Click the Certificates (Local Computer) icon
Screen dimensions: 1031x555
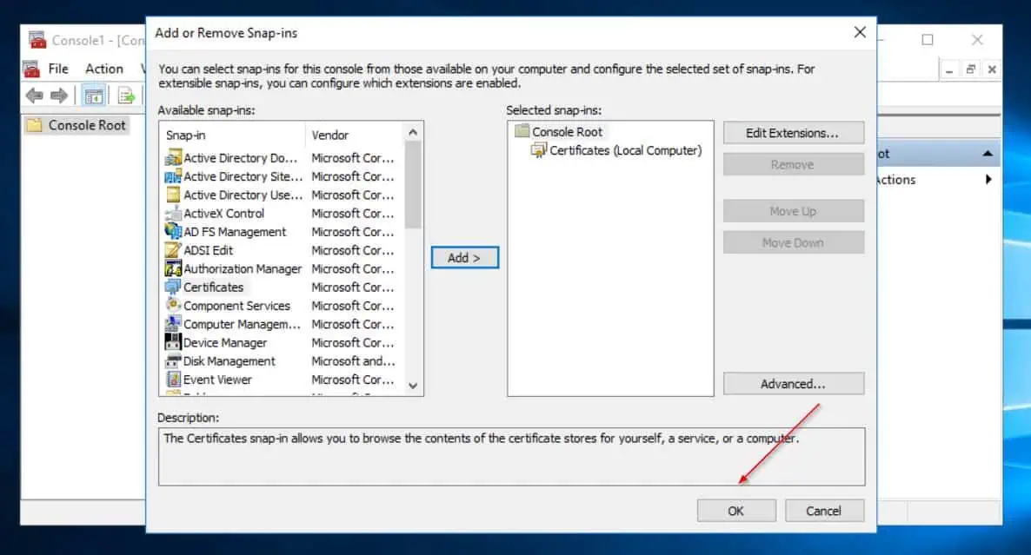(x=538, y=150)
